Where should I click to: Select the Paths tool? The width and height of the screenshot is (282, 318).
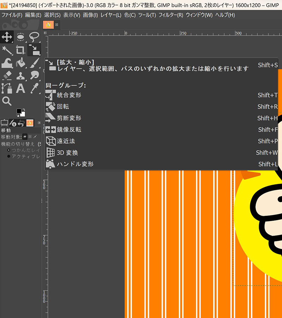pyautogui.click(x=6, y=88)
